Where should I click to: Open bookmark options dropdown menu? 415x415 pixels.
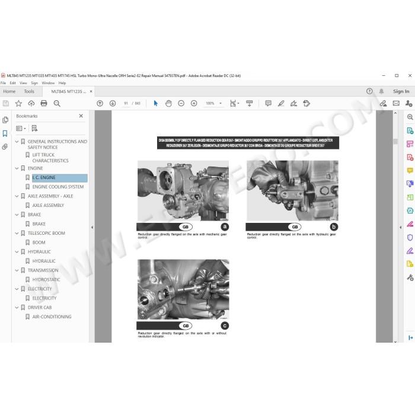(21, 129)
